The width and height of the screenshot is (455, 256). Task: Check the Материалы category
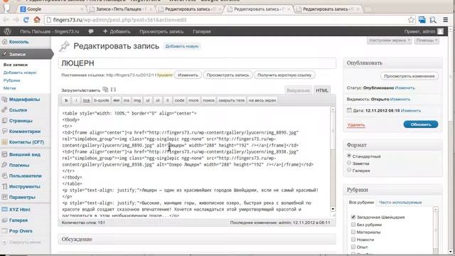point(353,232)
